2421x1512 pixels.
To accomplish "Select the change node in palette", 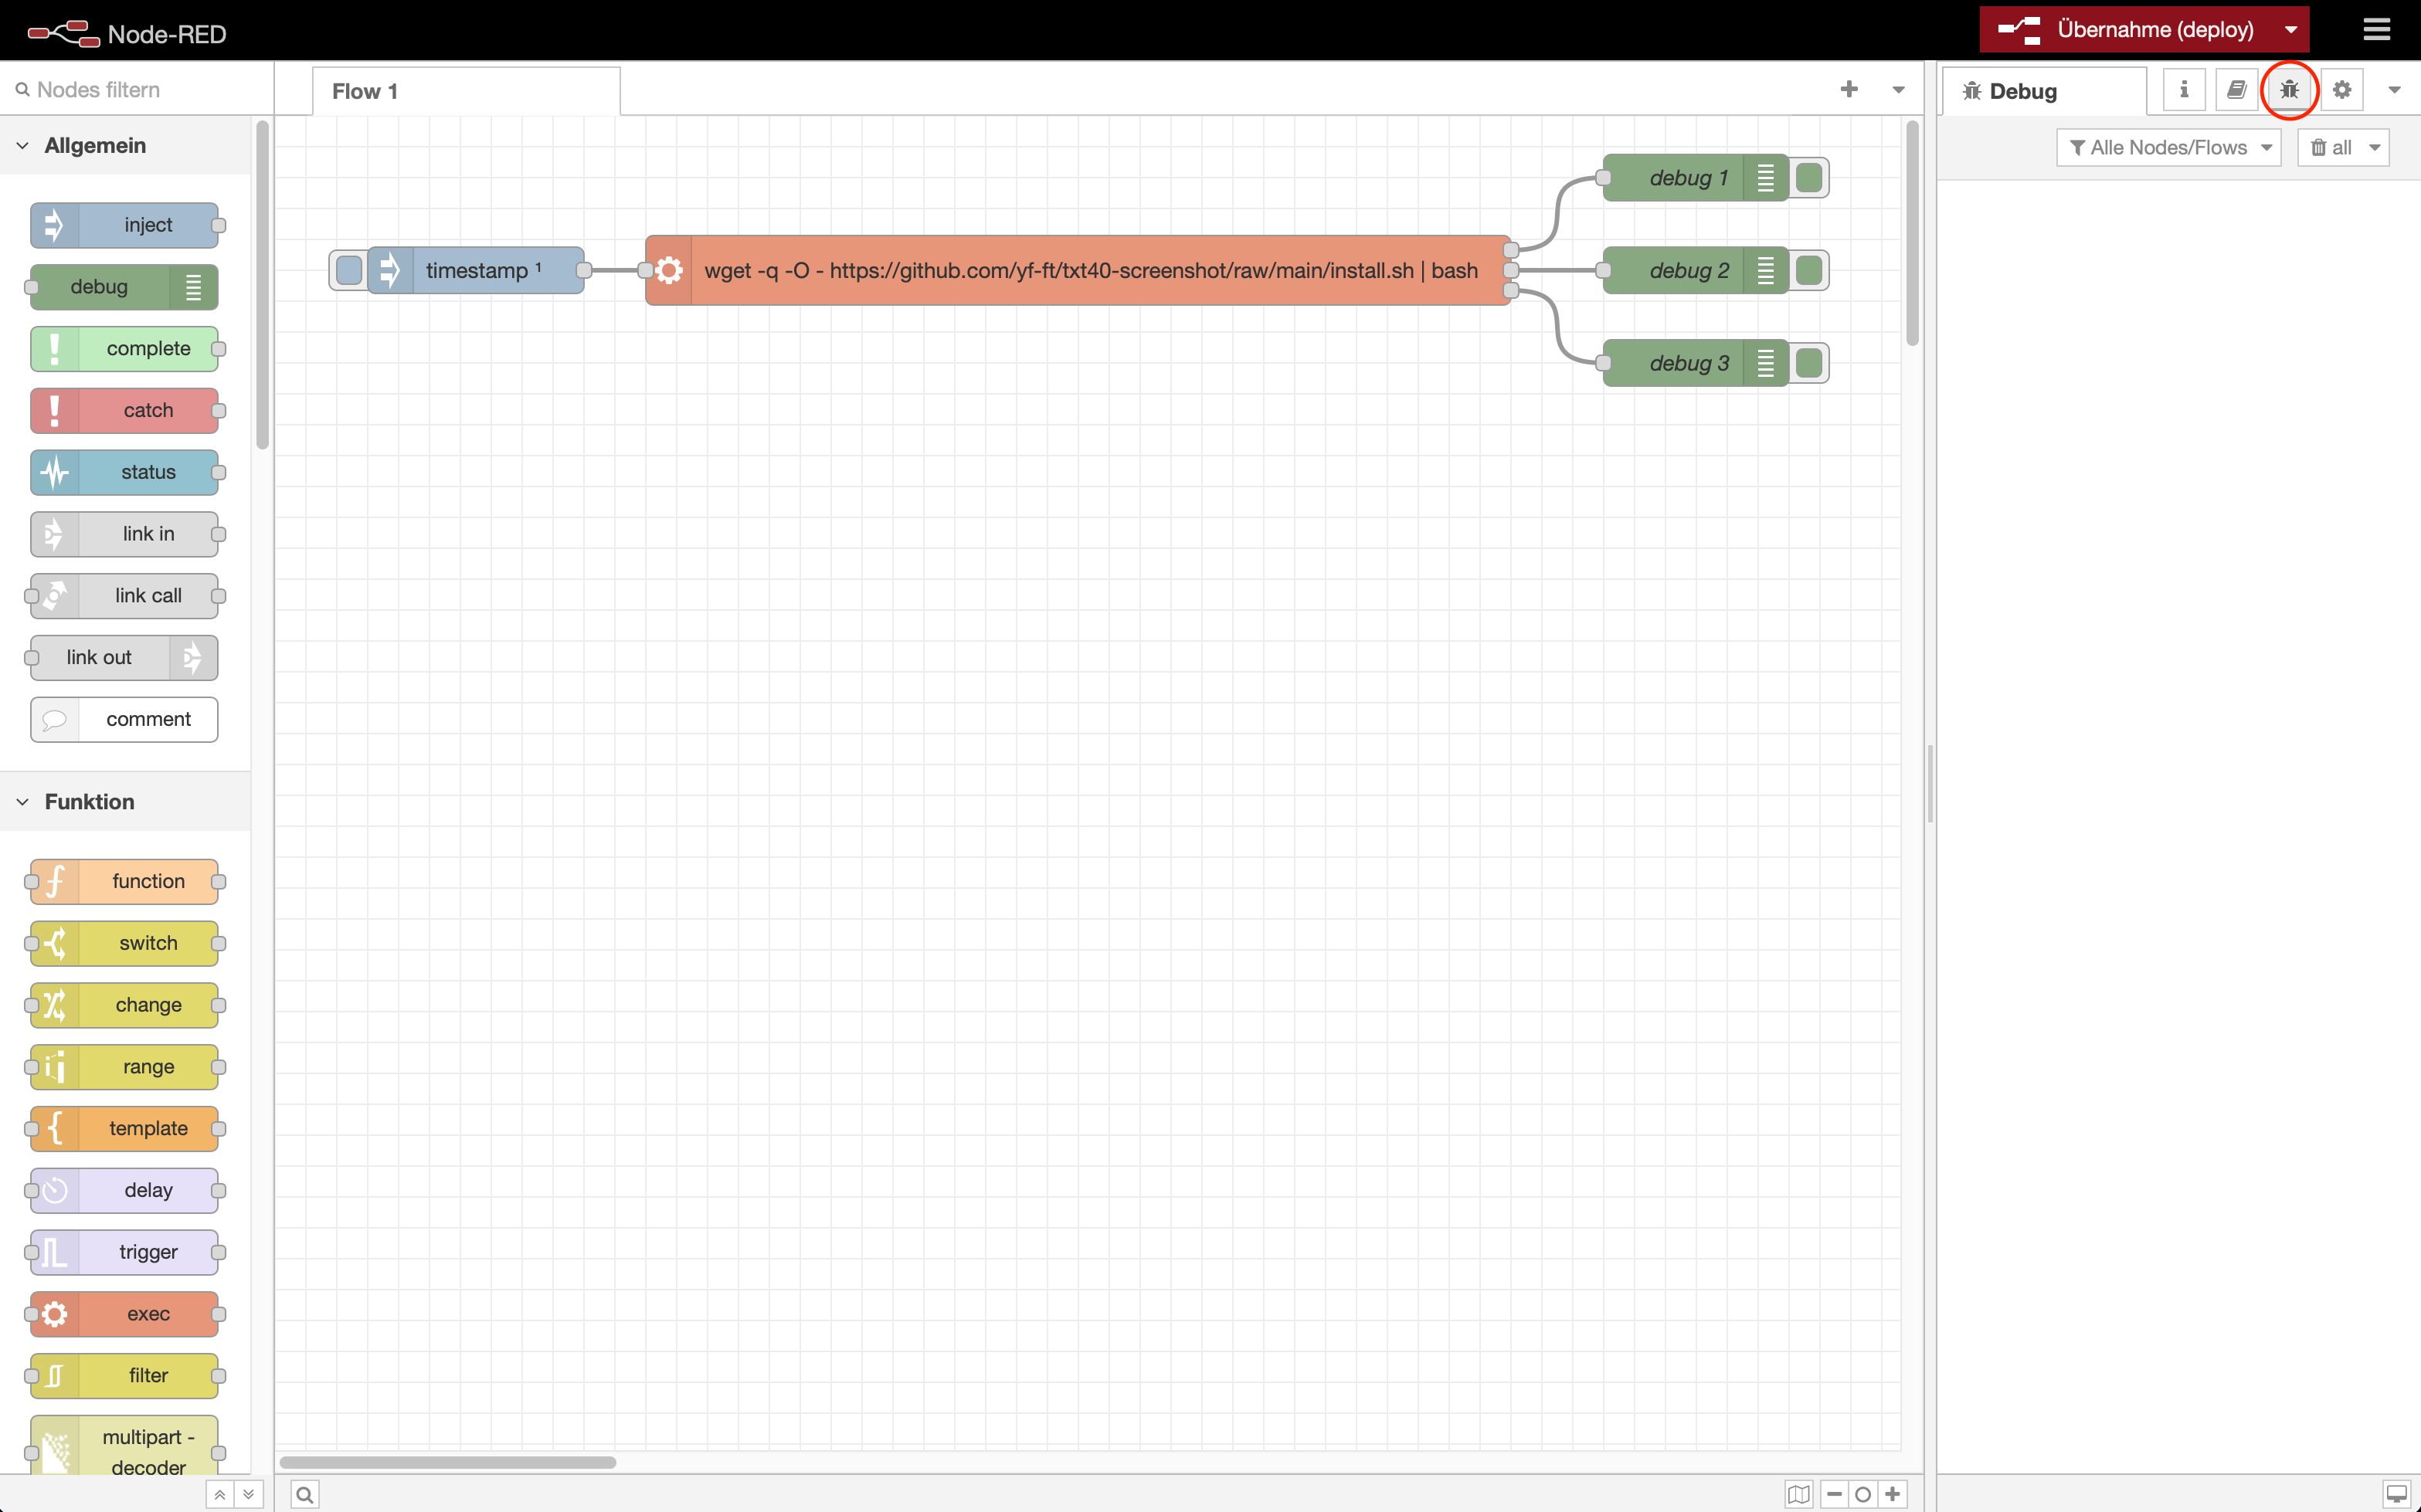I will click(x=124, y=1005).
